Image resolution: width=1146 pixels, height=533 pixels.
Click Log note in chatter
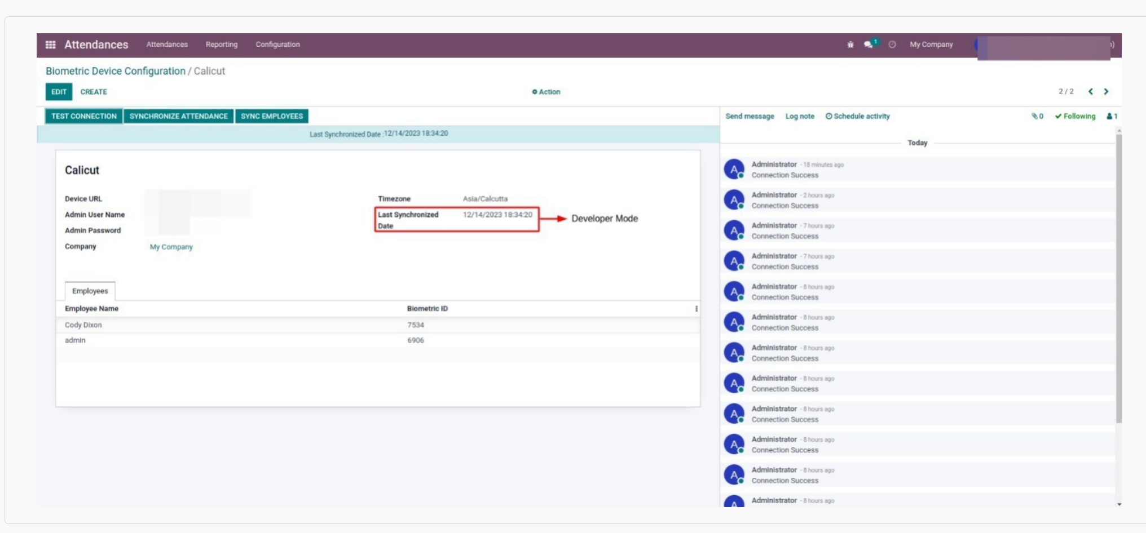800,116
